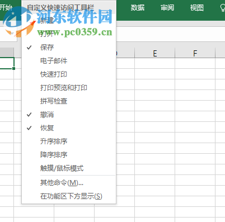Switch to the 视图 ribbon tab
Viewport: 225px width, 222px height.
pos(197,8)
